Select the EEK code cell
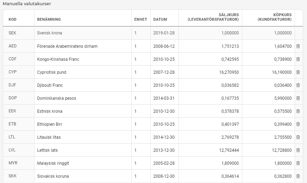 pos(12,111)
